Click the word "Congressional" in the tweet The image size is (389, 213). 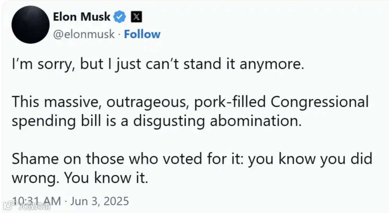319,102
